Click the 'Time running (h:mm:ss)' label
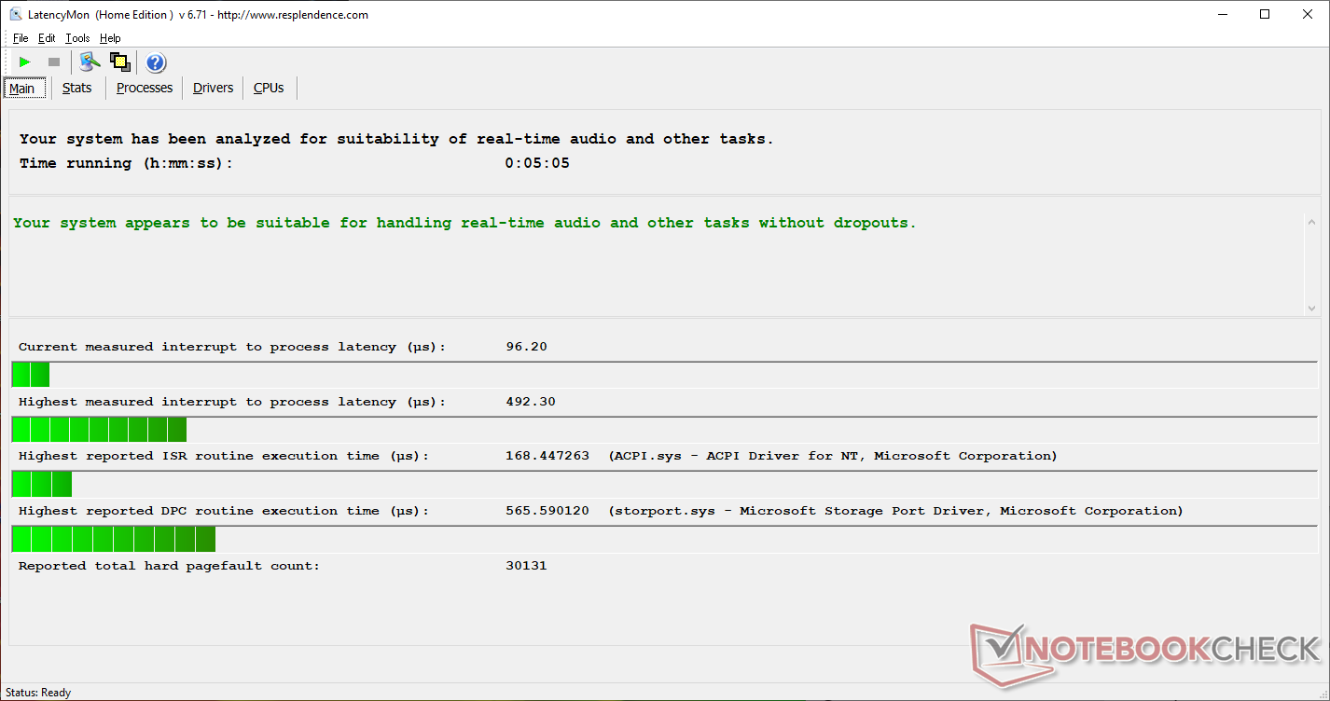Image resolution: width=1330 pixels, height=701 pixels. click(x=126, y=163)
